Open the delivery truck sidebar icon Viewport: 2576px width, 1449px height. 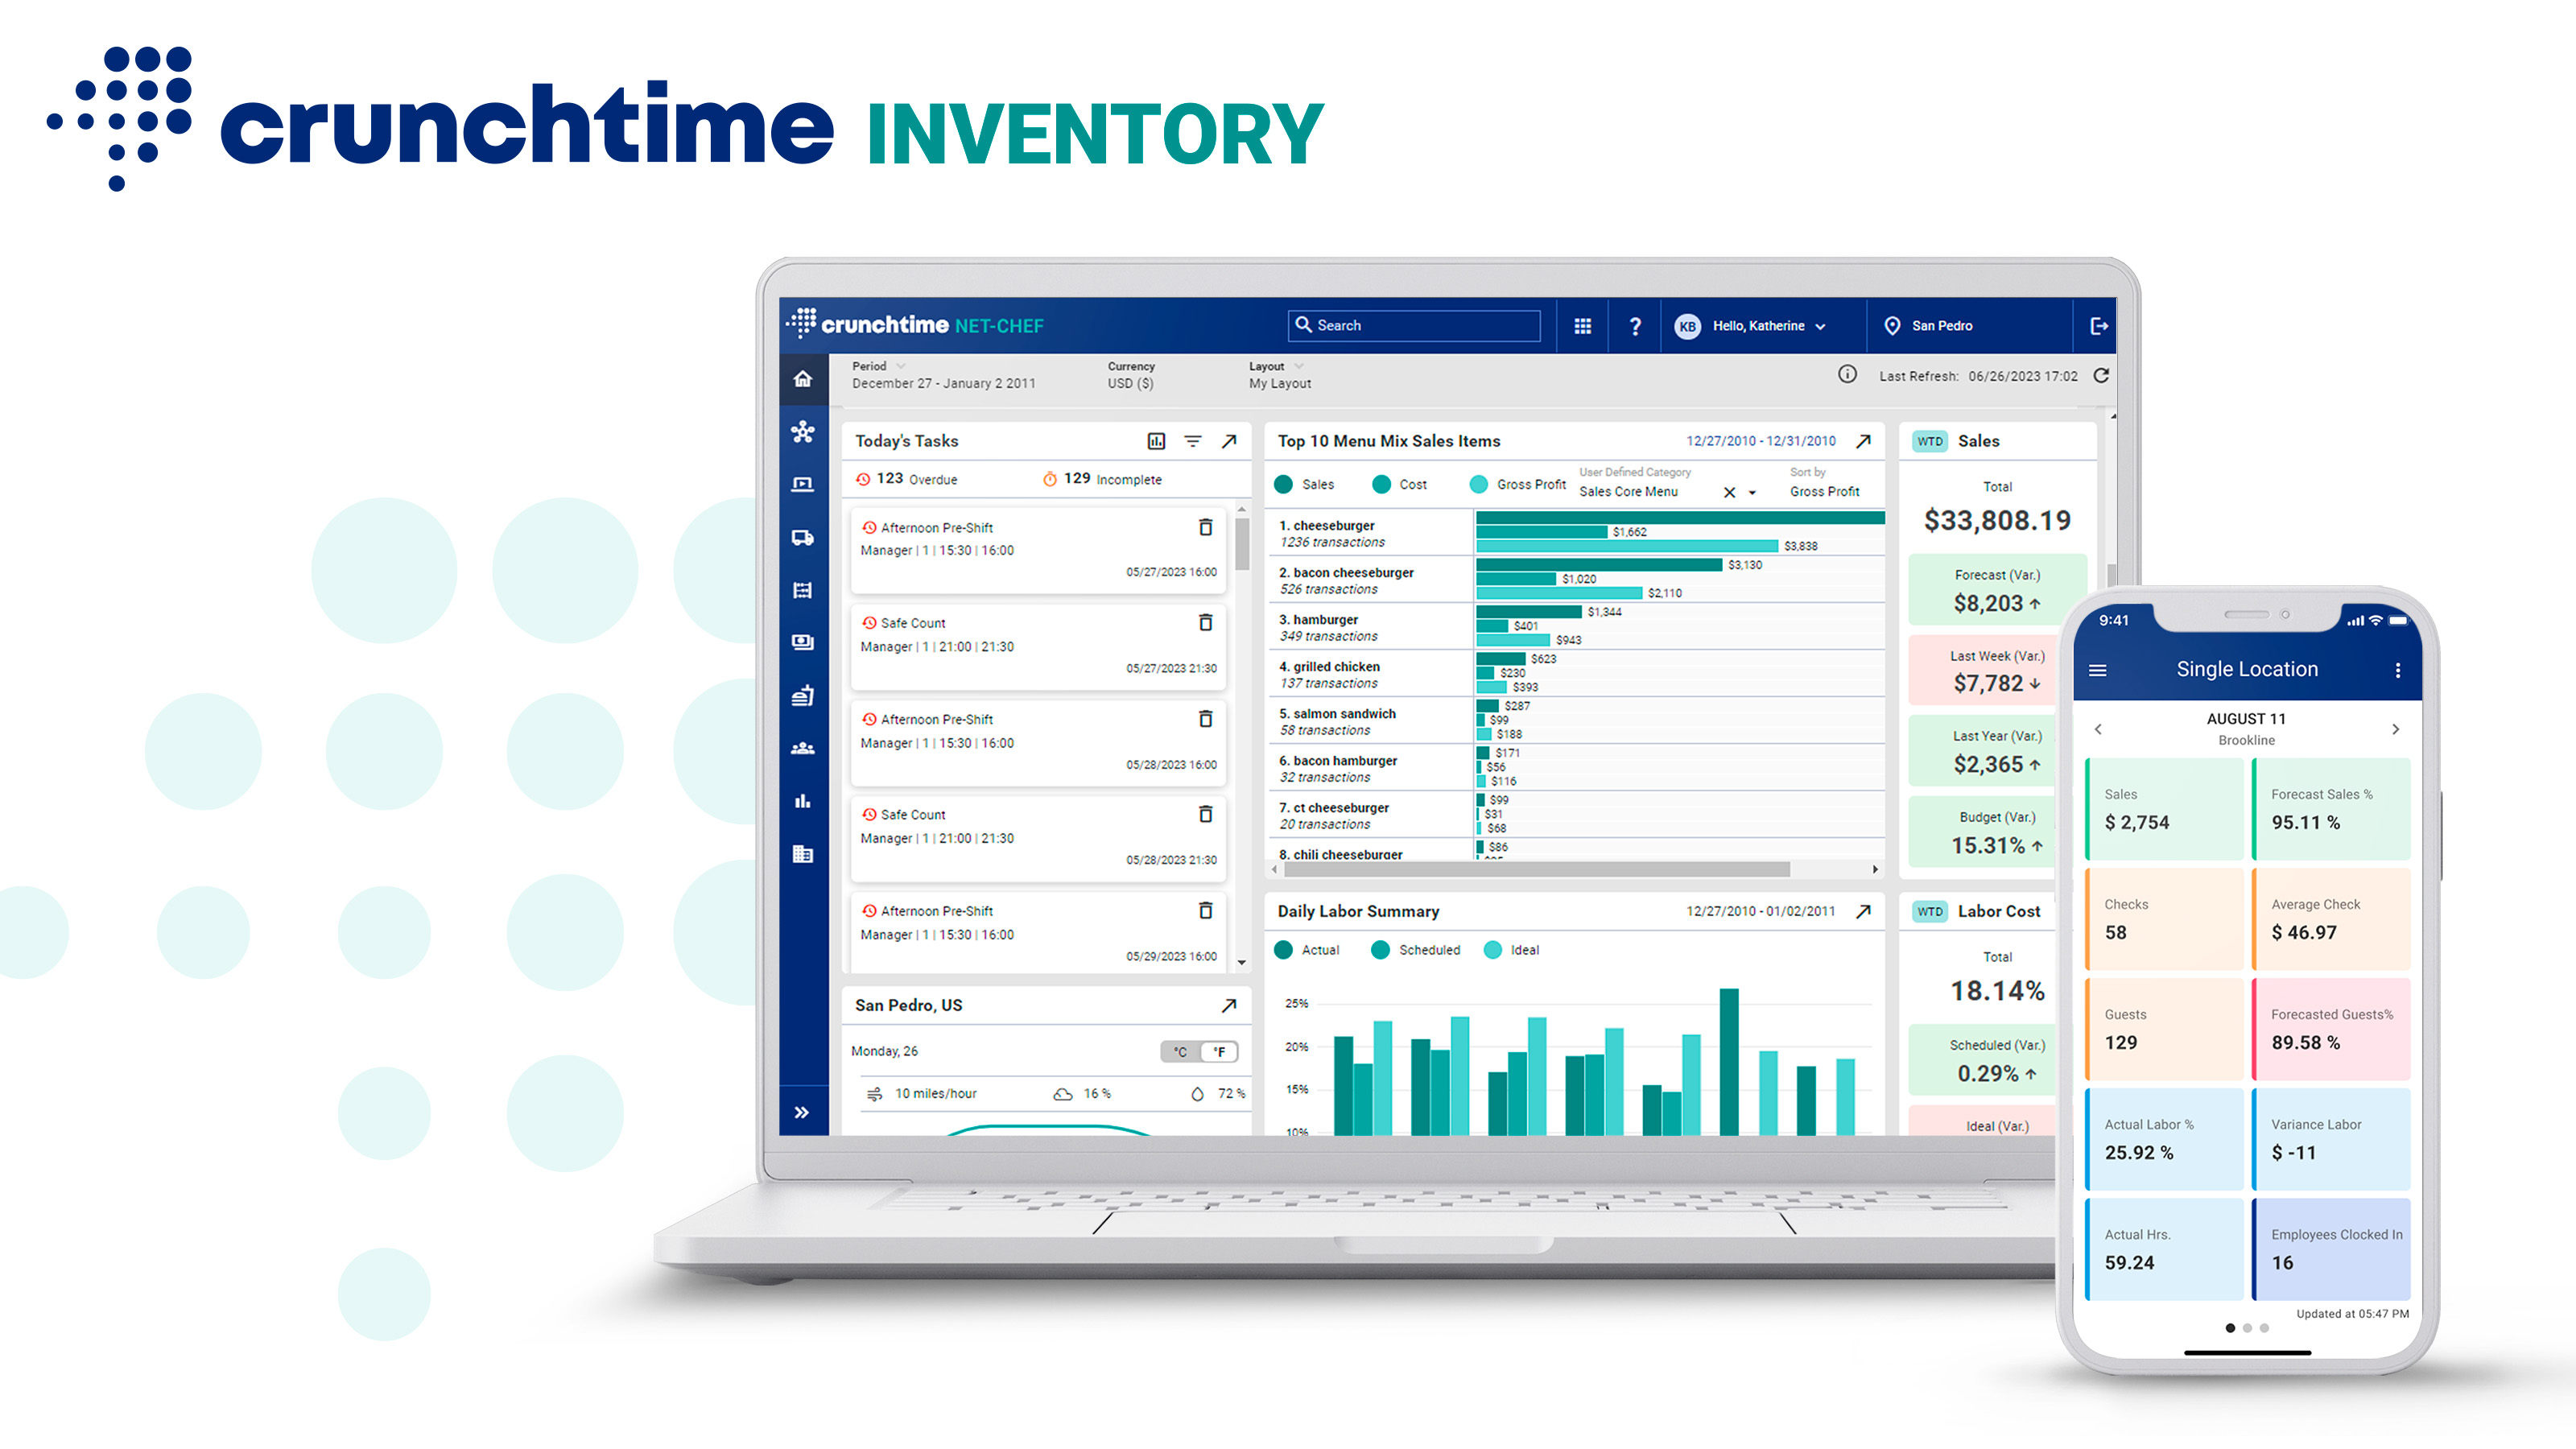[802, 538]
